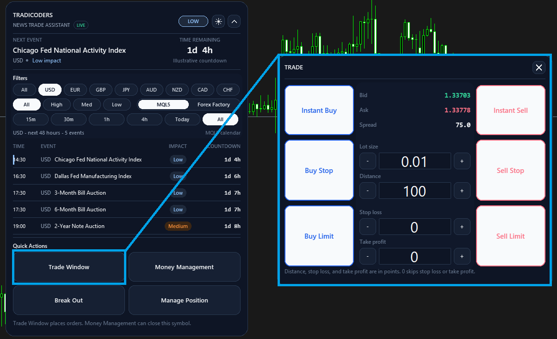Filter events by High impact

57,105
